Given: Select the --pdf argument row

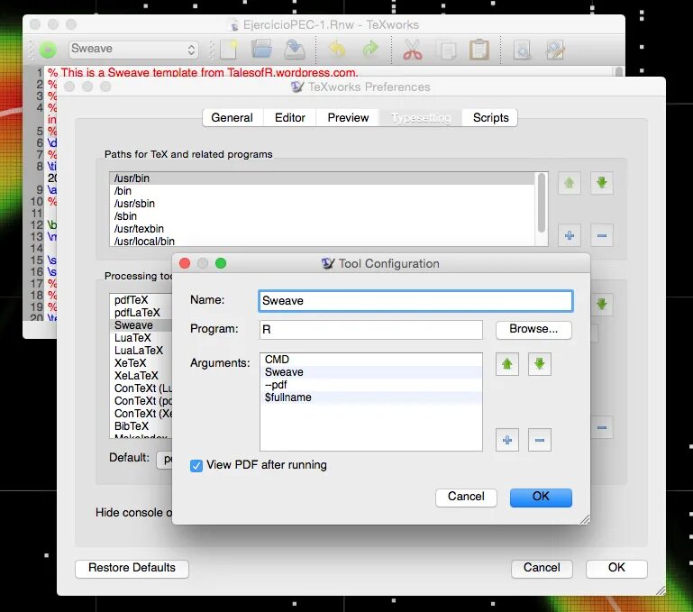Looking at the screenshot, I should pyautogui.click(x=371, y=385).
